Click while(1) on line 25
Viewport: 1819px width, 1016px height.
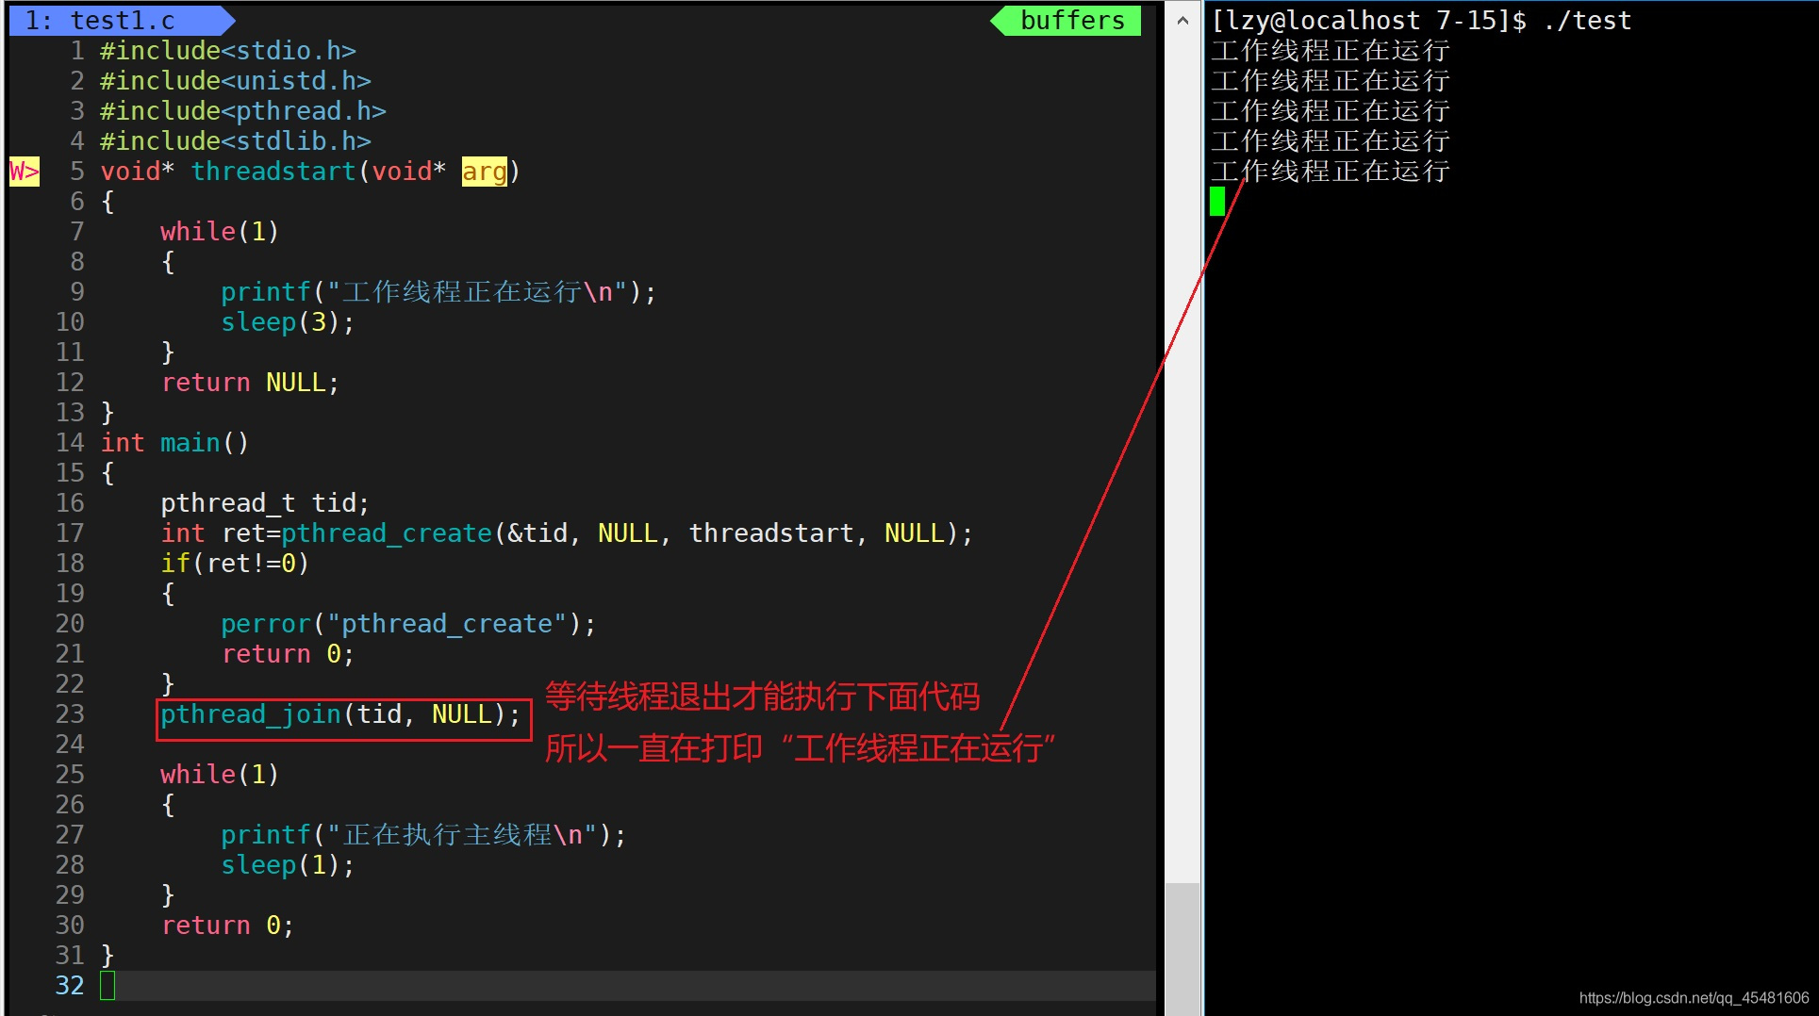coord(220,775)
